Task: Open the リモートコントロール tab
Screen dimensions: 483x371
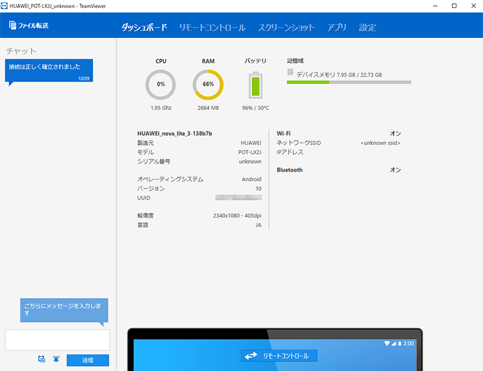Action: point(213,27)
